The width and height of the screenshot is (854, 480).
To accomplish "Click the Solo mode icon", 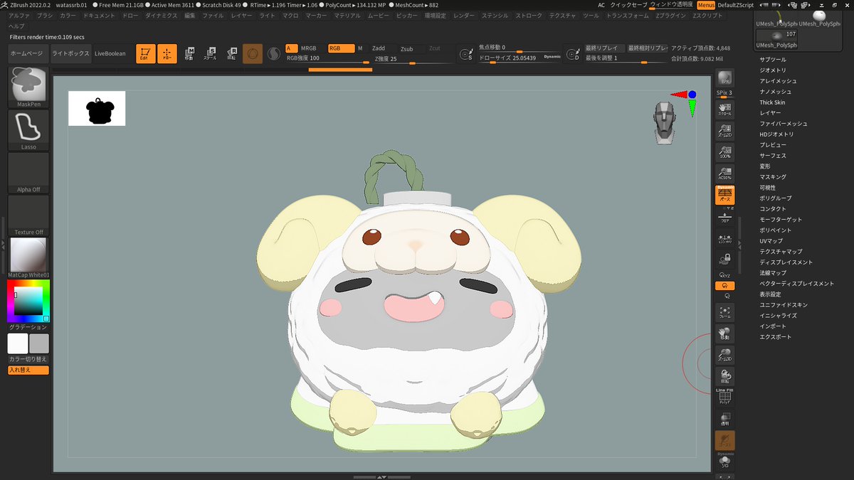I will click(x=724, y=463).
